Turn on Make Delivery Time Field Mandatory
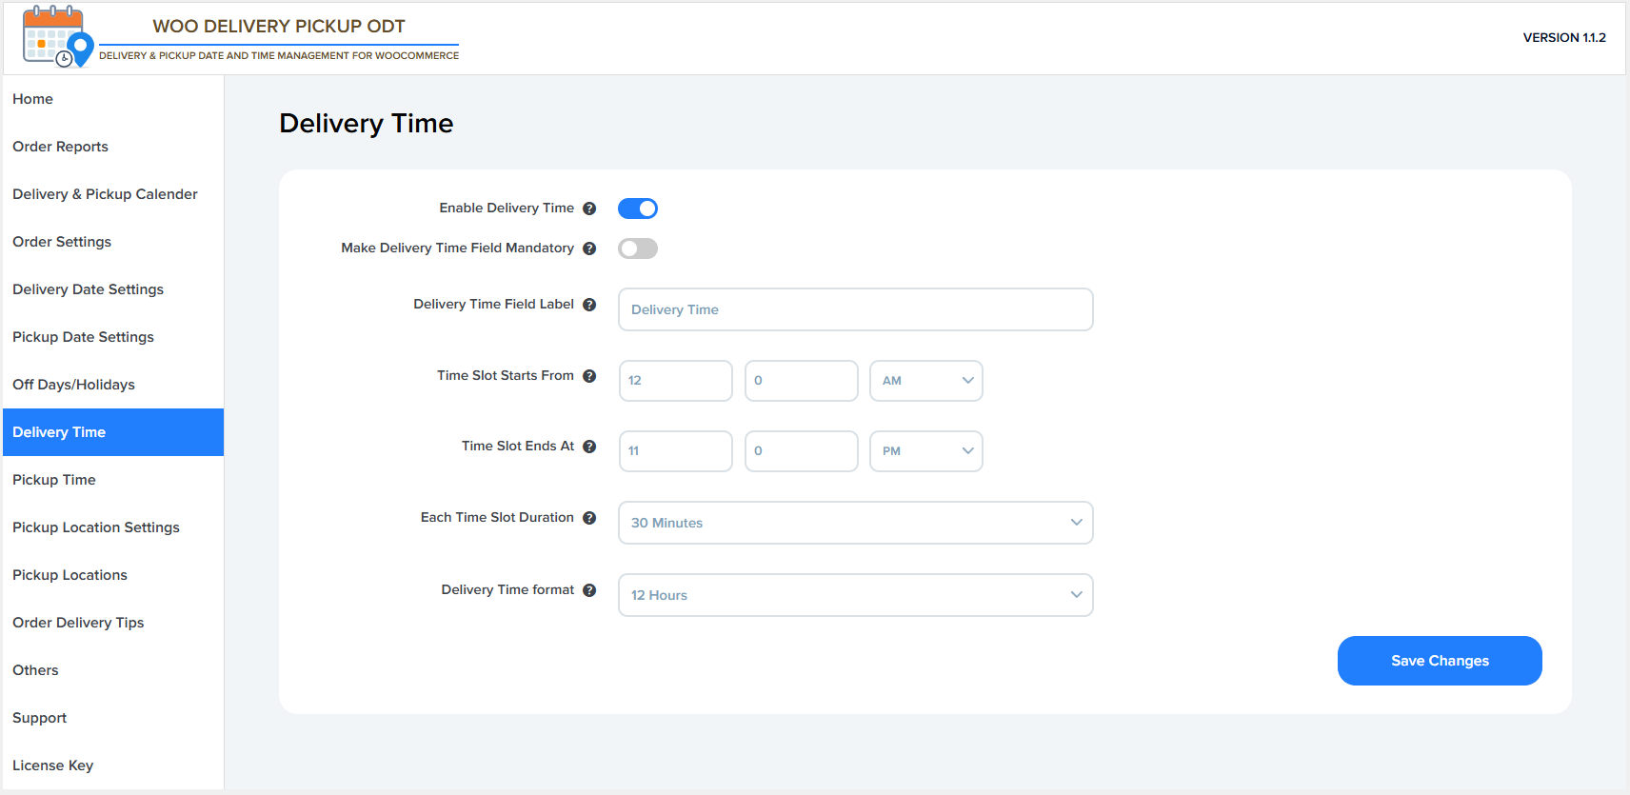1630x795 pixels. coord(638,248)
